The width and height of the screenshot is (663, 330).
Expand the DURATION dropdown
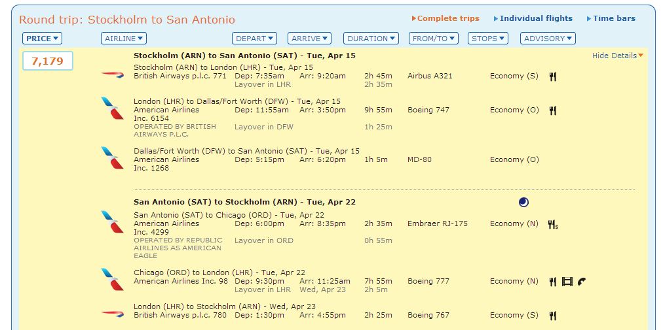371,39
